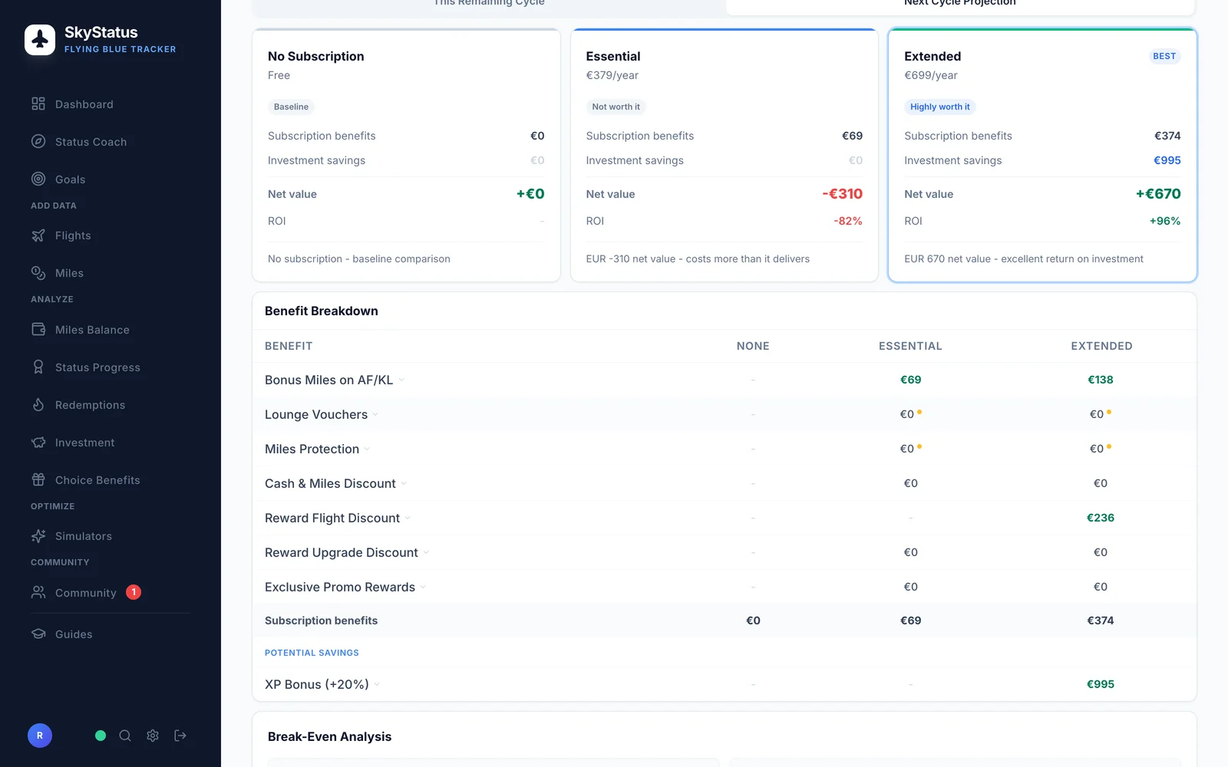Image resolution: width=1228 pixels, height=767 pixels.
Task: Navigate to Choice Benefits
Action: click(111, 479)
